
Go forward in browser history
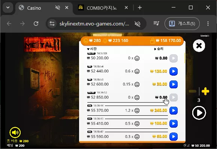[22, 24]
